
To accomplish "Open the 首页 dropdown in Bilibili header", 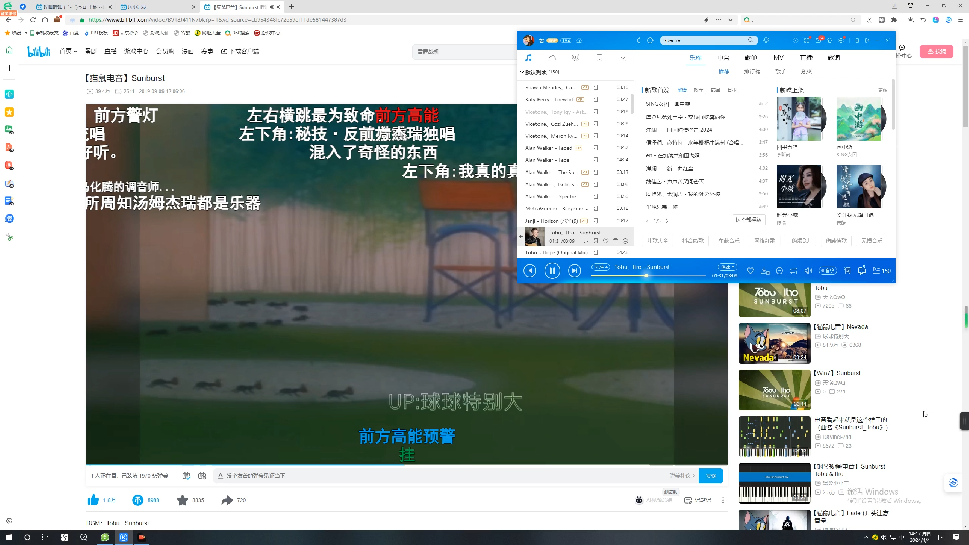I will [68, 51].
